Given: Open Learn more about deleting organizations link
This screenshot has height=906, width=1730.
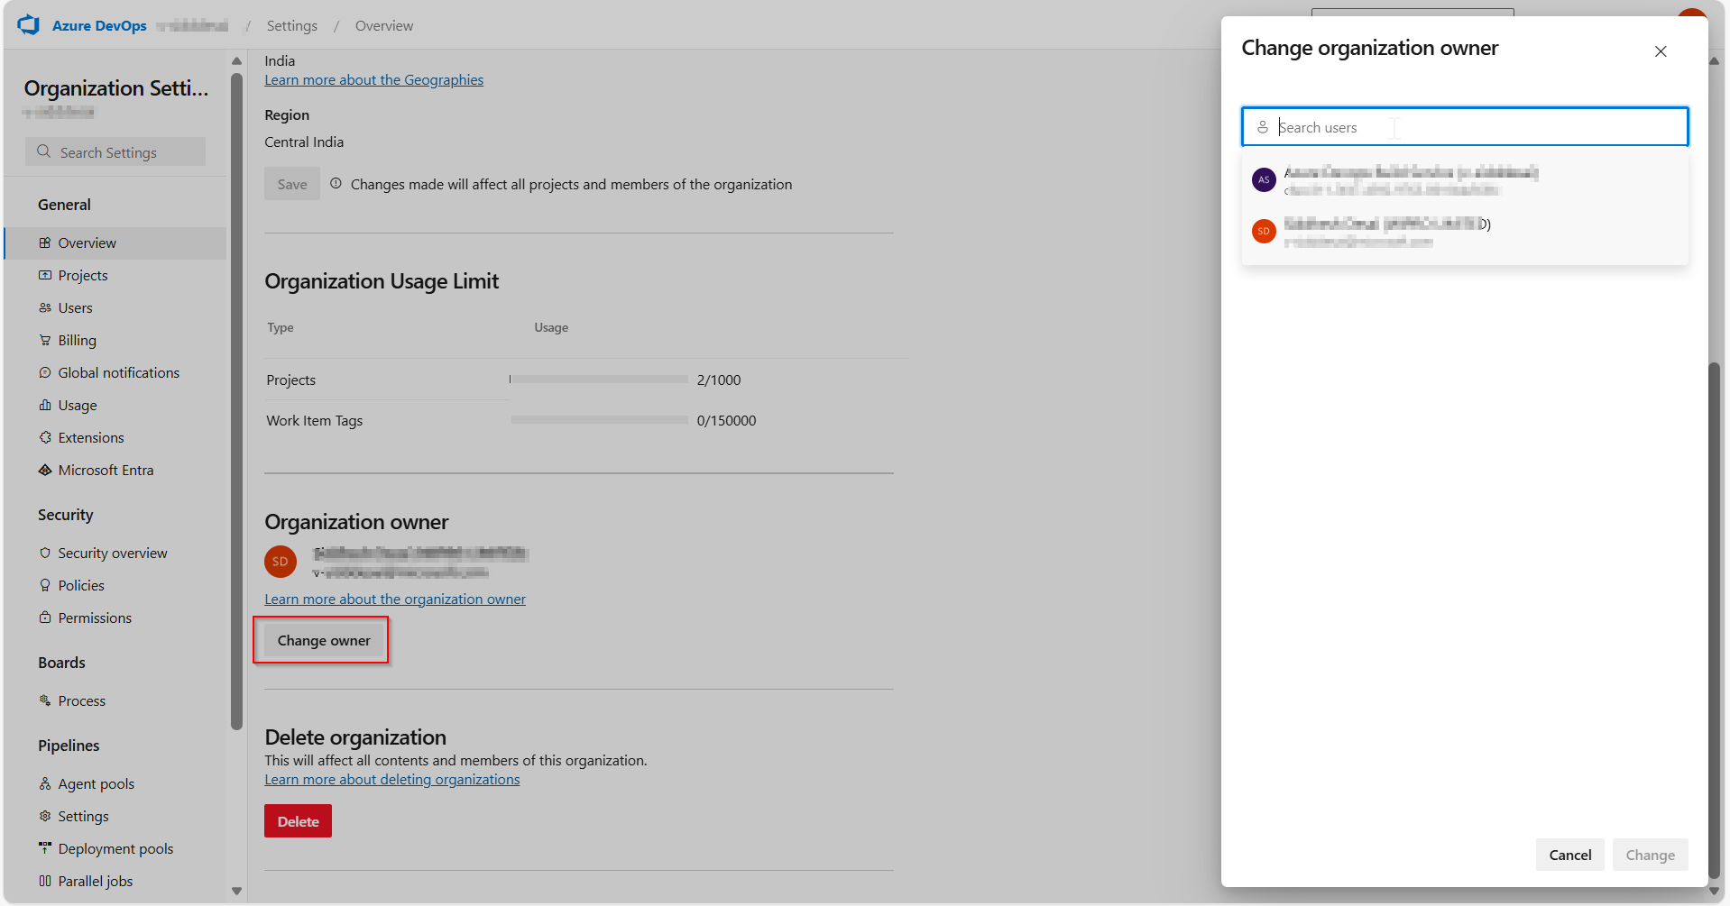Looking at the screenshot, I should 392,780.
